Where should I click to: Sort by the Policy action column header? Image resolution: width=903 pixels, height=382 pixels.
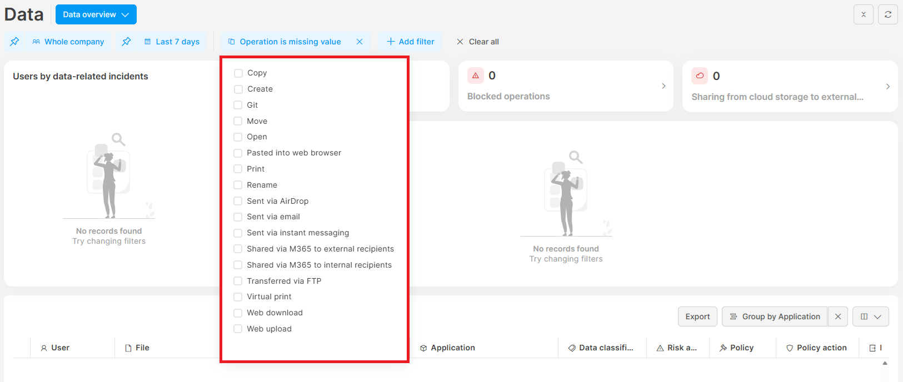point(821,348)
